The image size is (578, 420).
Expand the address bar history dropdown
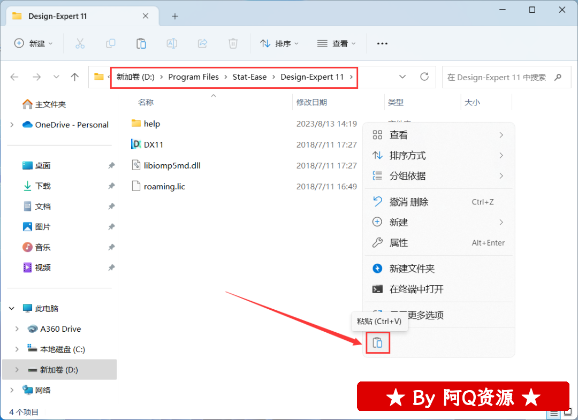pos(402,77)
